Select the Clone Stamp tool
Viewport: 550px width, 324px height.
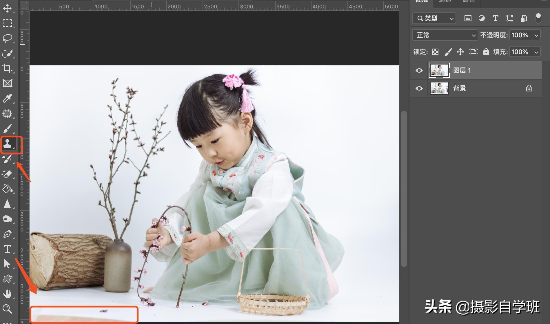click(x=8, y=143)
